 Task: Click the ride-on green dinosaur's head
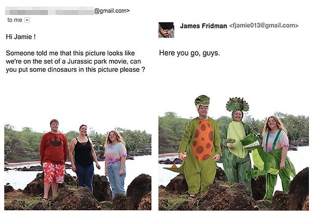pos(251,142)
